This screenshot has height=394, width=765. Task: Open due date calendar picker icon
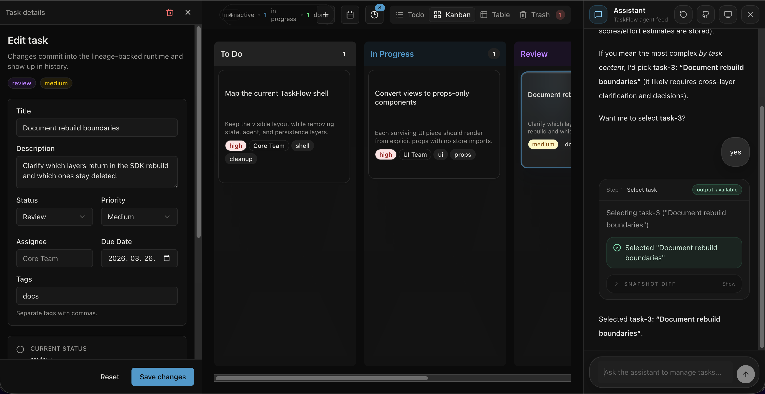(x=167, y=258)
